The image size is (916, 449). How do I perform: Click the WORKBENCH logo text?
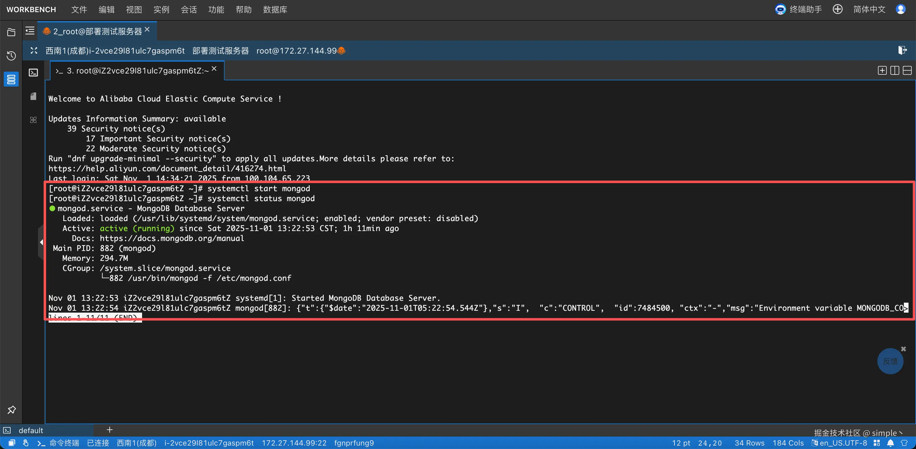(31, 10)
